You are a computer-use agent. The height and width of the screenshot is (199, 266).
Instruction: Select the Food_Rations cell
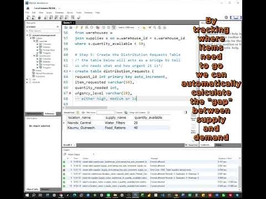click(115, 128)
